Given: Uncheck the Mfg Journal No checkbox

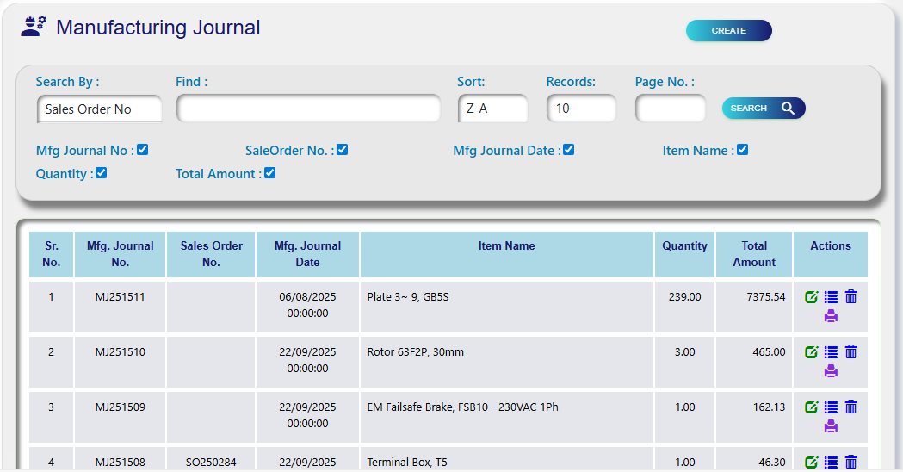Looking at the screenshot, I should pyautogui.click(x=143, y=150).
